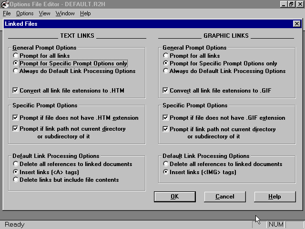Choose graphic 'Delete all references to linked documents'
This screenshot has width=305, height=229.
(166, 164)
